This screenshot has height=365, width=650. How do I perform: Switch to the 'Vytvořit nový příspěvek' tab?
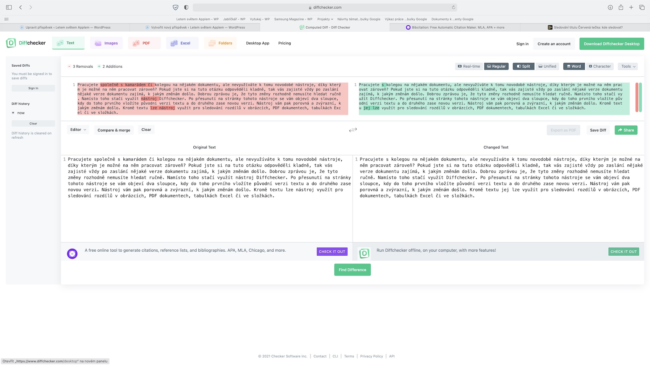point(195,28)
